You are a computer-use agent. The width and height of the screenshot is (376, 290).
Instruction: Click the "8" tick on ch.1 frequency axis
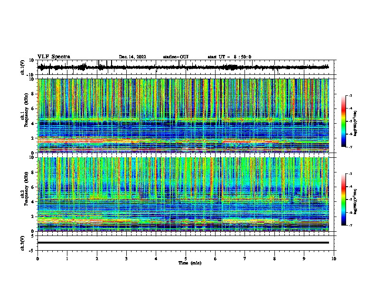point(33,94)
